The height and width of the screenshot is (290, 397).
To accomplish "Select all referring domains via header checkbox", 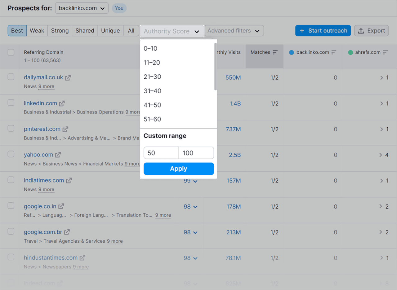I will click(11, 52).
